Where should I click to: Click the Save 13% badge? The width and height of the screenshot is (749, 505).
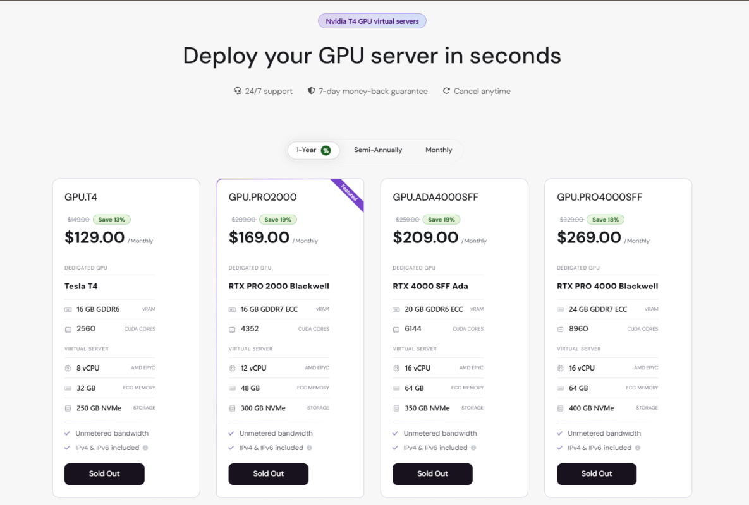[x=112, y=220]
